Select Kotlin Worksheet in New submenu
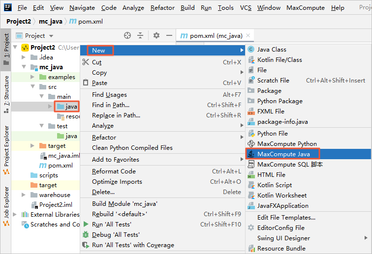The width and height of the screenshot is (372, 254). [x=309, y=196]
